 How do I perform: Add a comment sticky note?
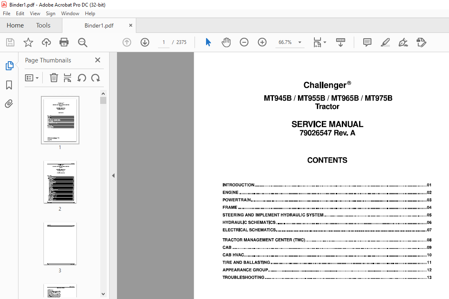coord(367,42)
